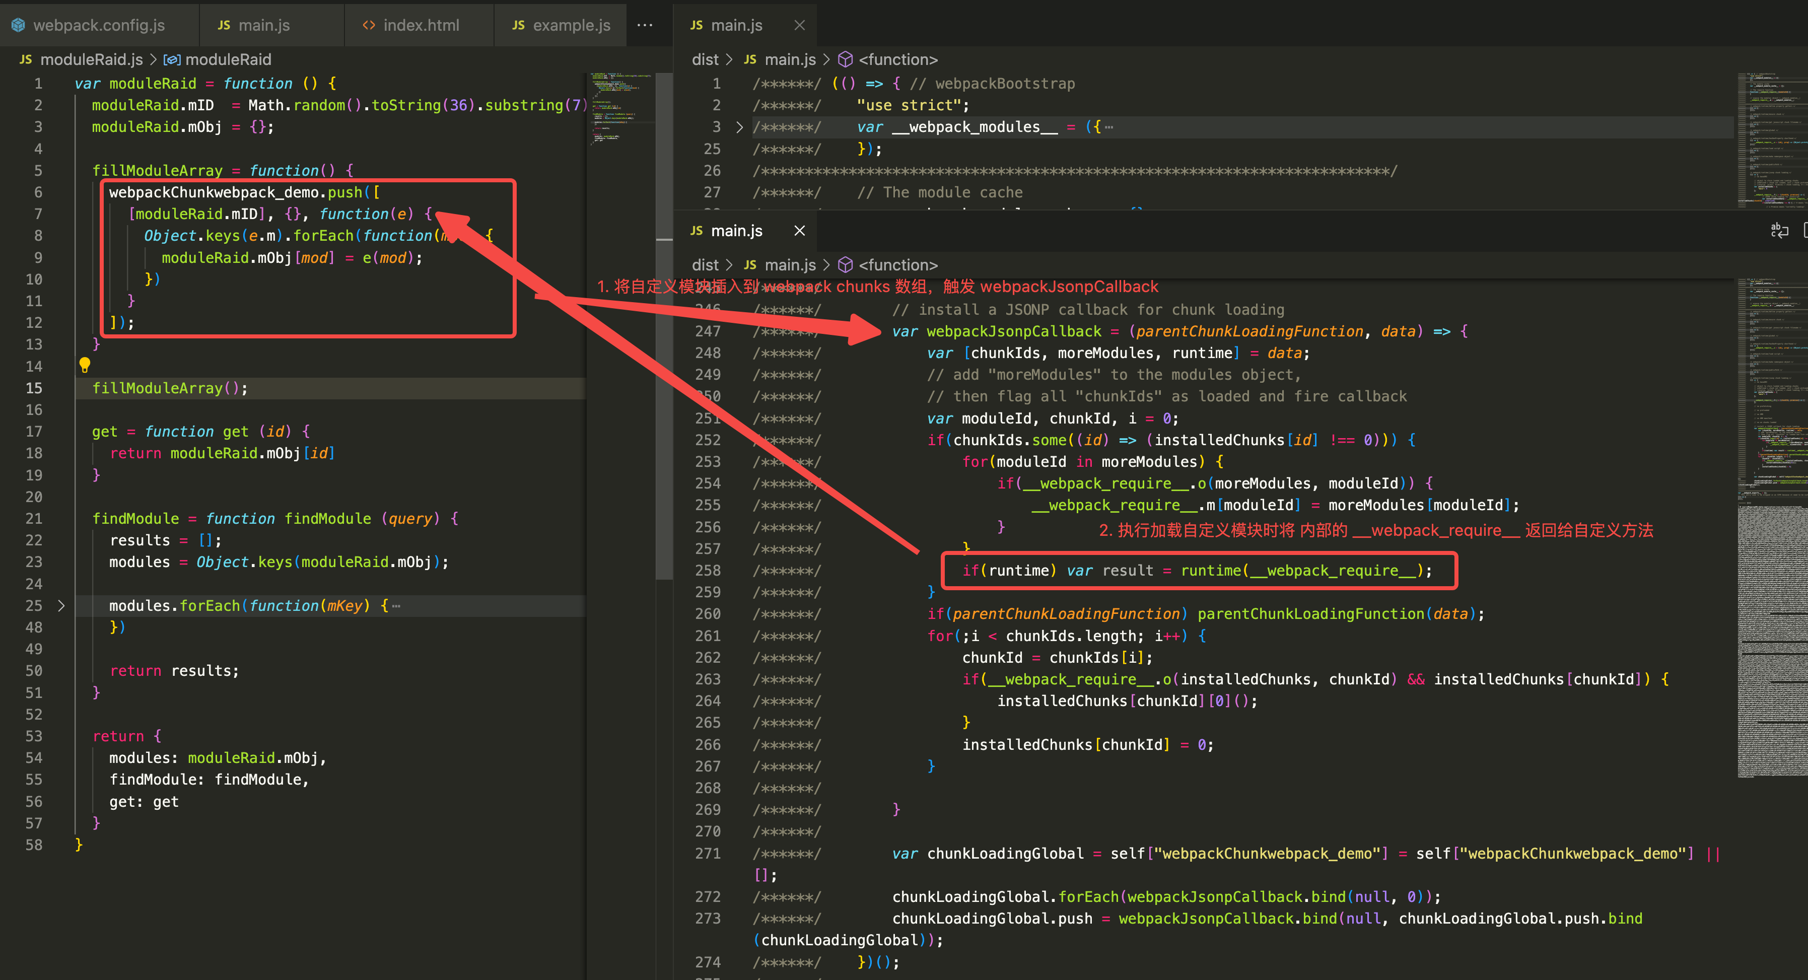Click the 'dist' breadcrumb in the top-right editor

pyautogui.click(x=705, y=59)
